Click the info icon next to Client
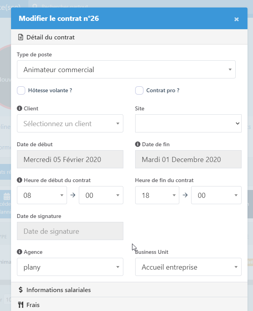 click(19, 108)
